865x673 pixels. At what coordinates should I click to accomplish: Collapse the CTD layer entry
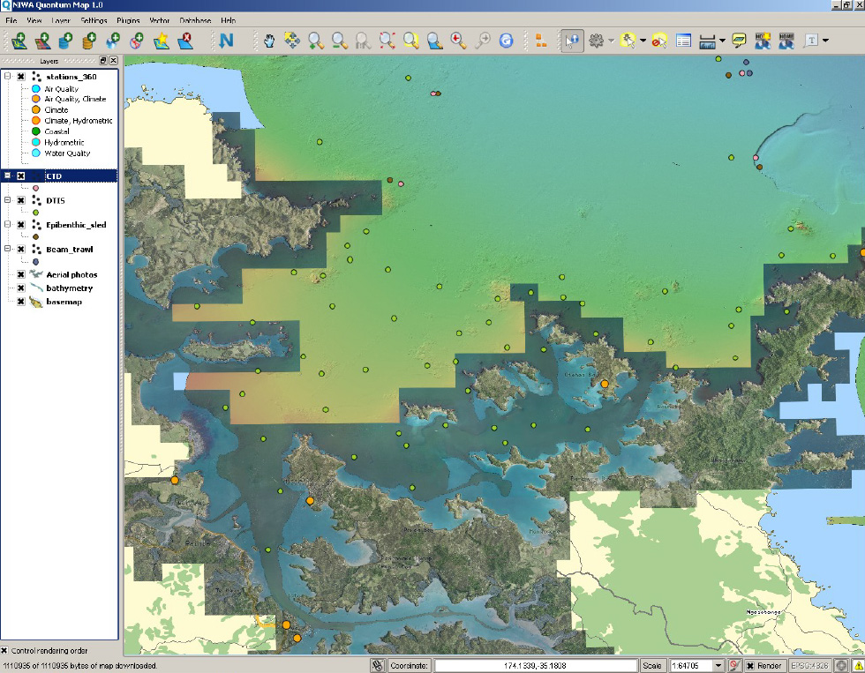tap(7, 176)
